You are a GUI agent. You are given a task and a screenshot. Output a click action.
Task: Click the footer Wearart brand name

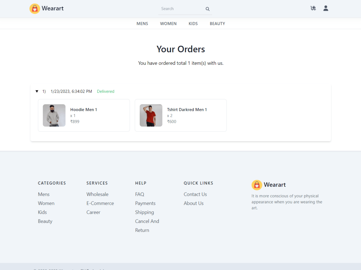tap(275, 185)
